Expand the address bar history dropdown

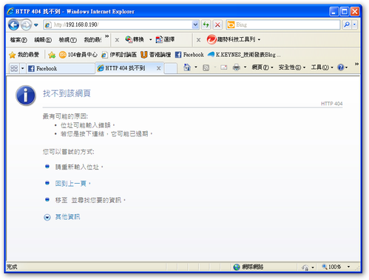pos(195,24)
